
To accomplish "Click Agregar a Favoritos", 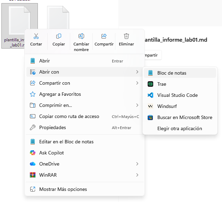I will point(60,94).
